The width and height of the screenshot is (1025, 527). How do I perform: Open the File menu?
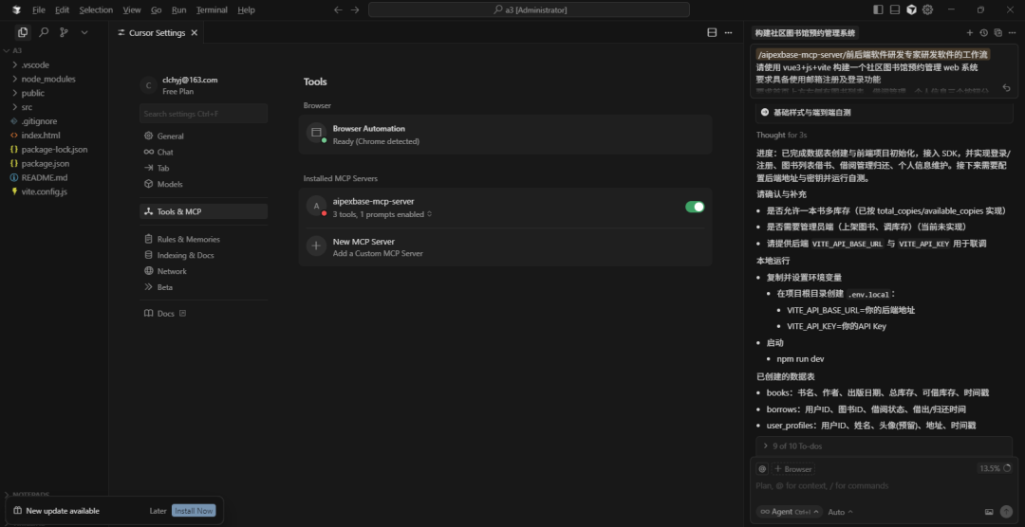(x=39, y=9)
